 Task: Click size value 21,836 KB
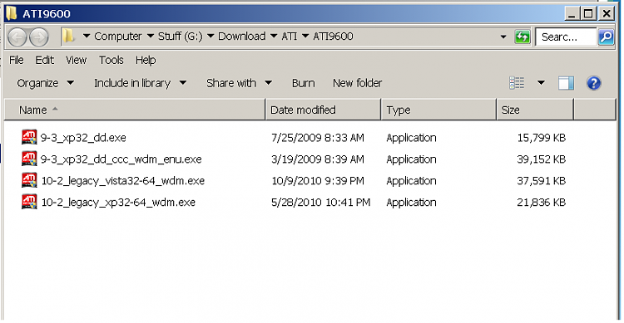point(542,202)
